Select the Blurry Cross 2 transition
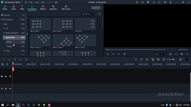Screen dimensions: 191x107 coord(41,40)
